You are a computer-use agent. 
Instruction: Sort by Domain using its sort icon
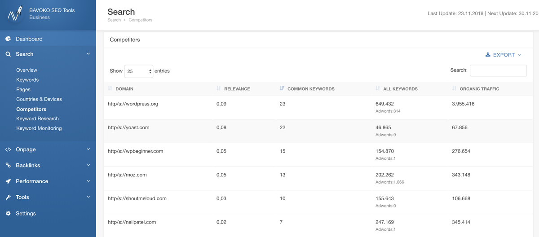click(x=110, y=89)
